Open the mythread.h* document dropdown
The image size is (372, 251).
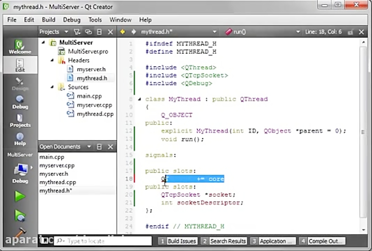coord(215,31)
